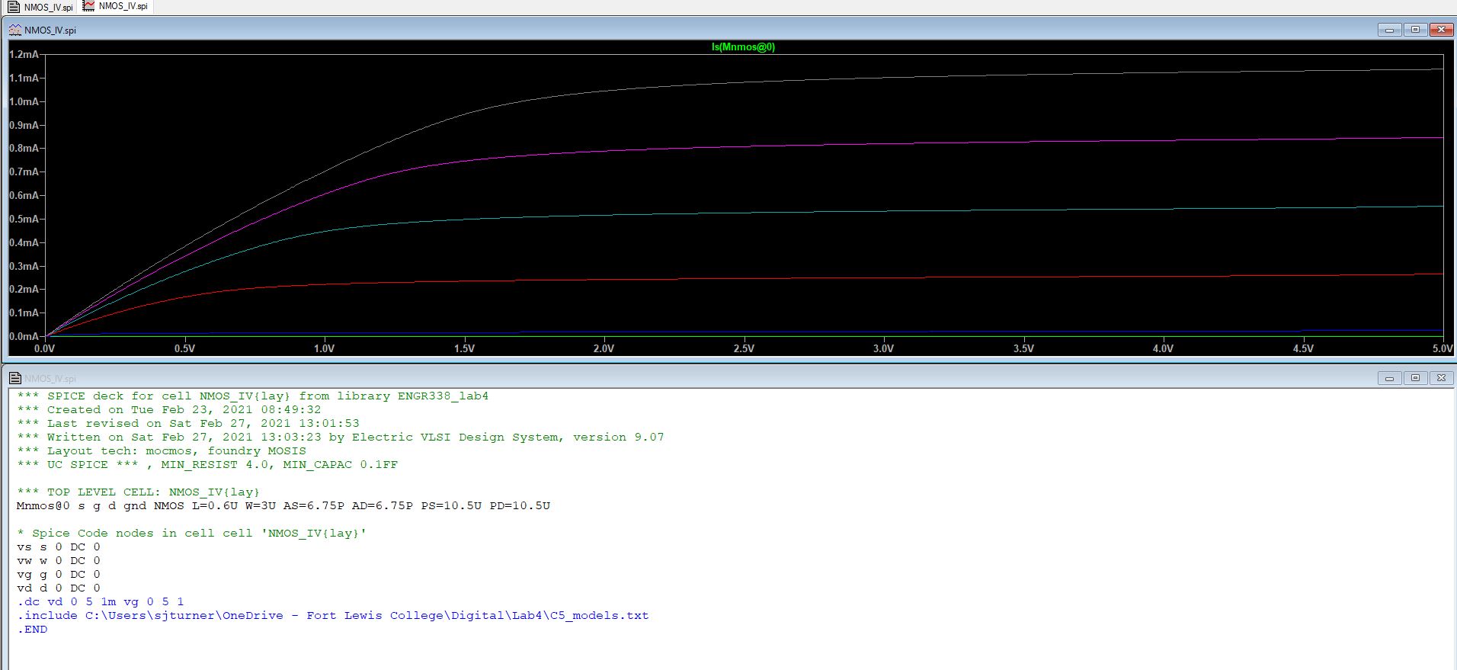This screenshot has height=670, width=1457.
Task: Click the 4.5V x-axis label
Action: tap(1303, 348)
